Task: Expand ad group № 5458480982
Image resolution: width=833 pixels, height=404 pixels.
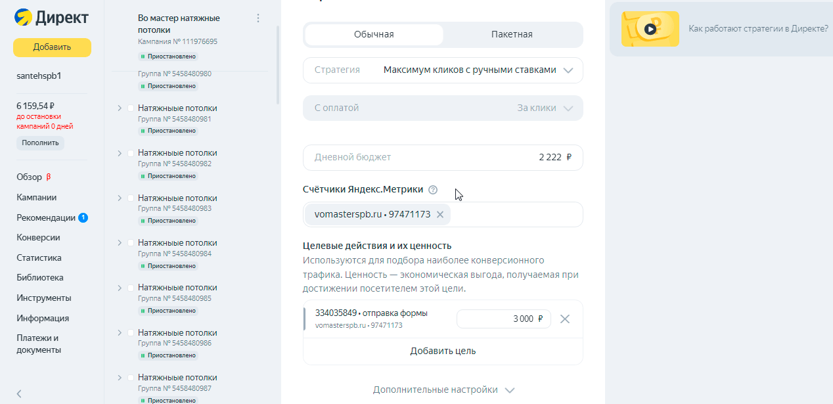Action: click(x=120, y=153)
